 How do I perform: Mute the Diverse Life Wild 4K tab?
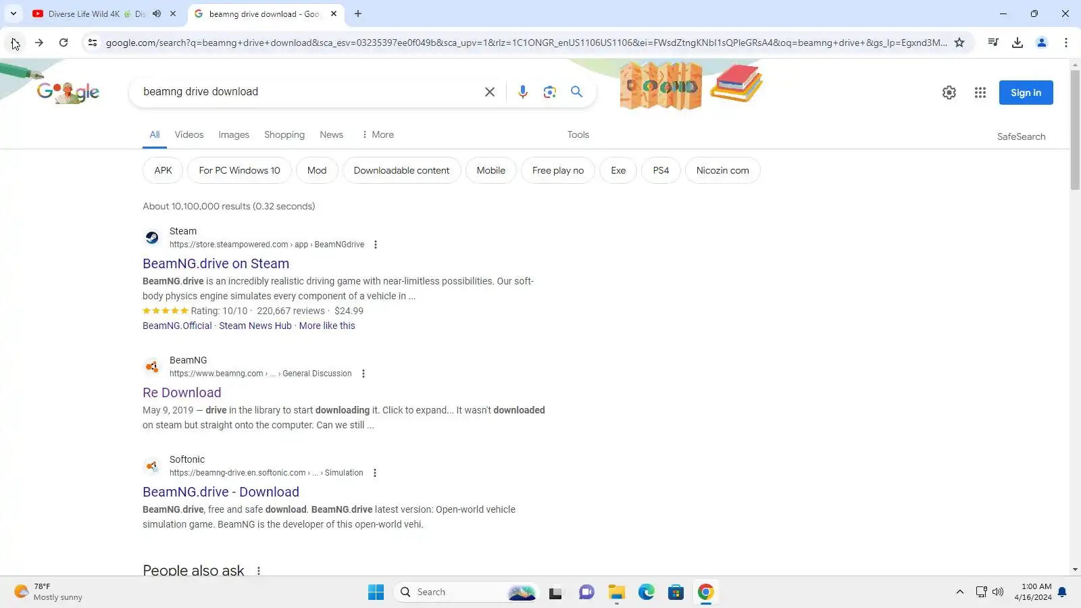[x=157, y=14]
